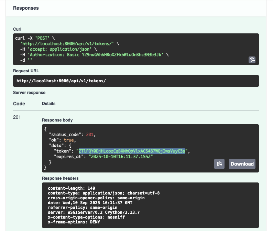Screen dimensions: 273x231
Task: Click the x-content-type-options: nosniff header
Action: tap(86, 217)
